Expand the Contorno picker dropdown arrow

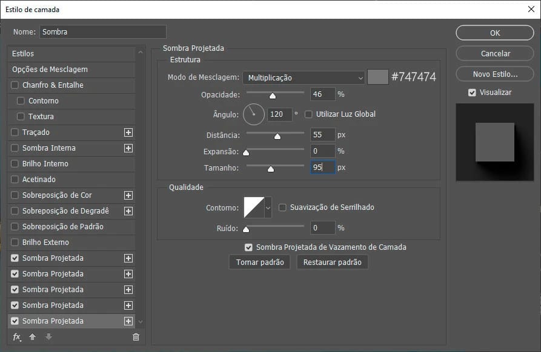[x=268, y=207]
